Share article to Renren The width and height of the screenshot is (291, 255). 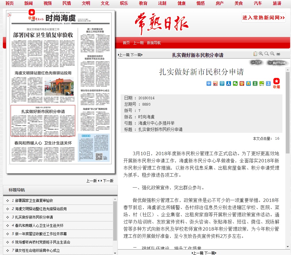pos(229,83)
